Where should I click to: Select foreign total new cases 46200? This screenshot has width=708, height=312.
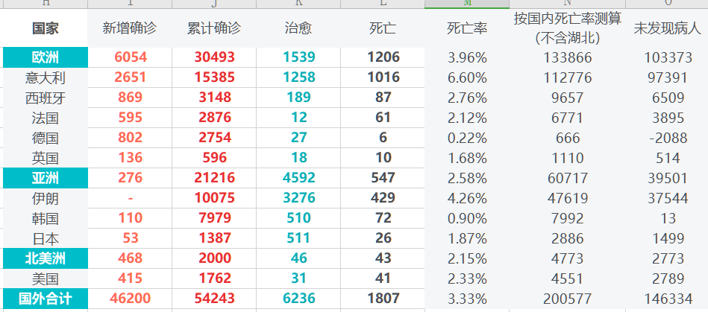click(130, 299)
